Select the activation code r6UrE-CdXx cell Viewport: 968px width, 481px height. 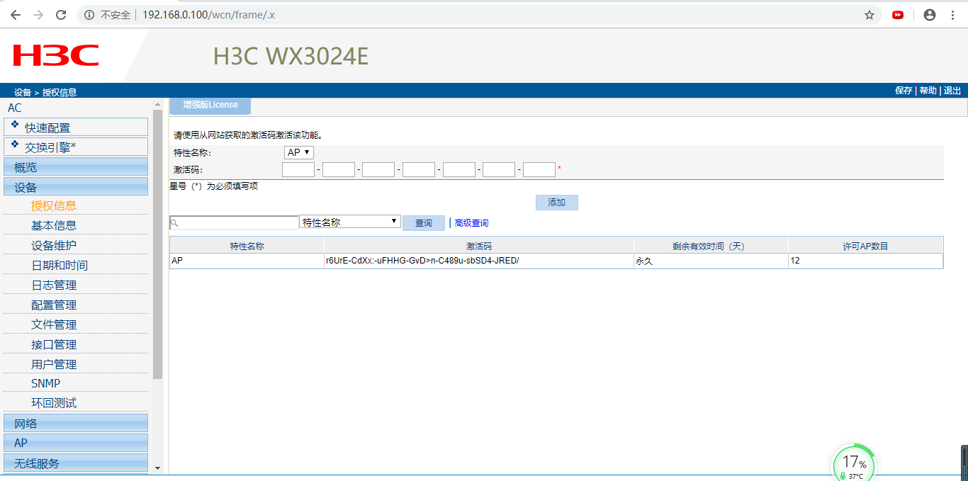(x=479, y=261)
